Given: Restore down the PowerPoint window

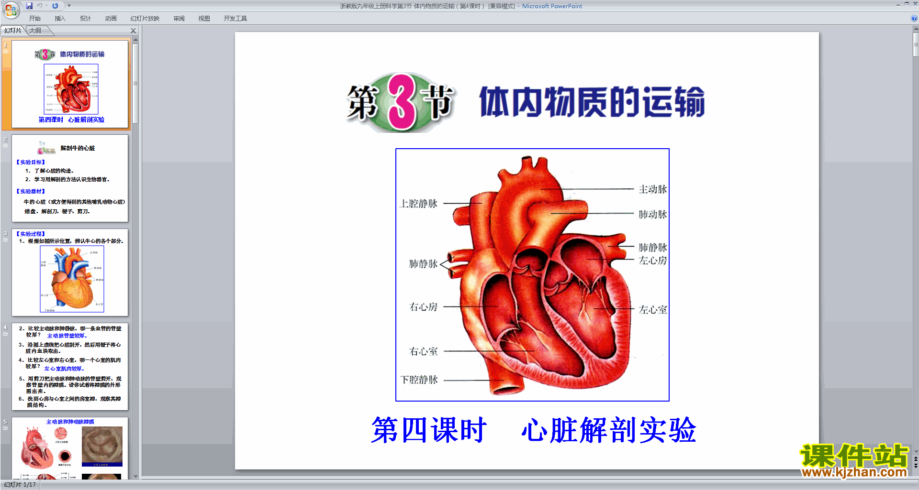Looking at the screenshot, I should pyautogui.click(x=907, y=4).
